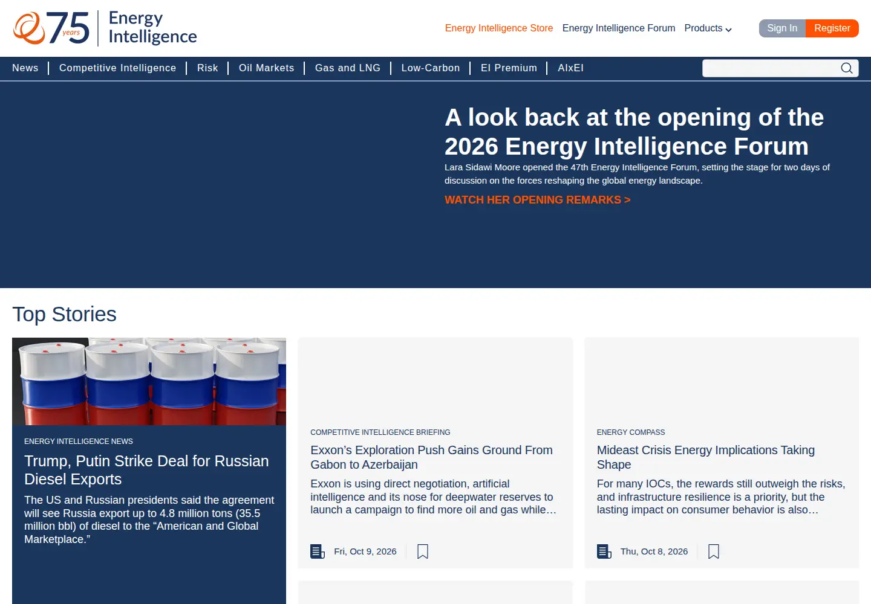Viewport: 871px width, 604px height.
Task: Open Mideast Crisis Energy Implications headline
Action: (x=706, y=457)
